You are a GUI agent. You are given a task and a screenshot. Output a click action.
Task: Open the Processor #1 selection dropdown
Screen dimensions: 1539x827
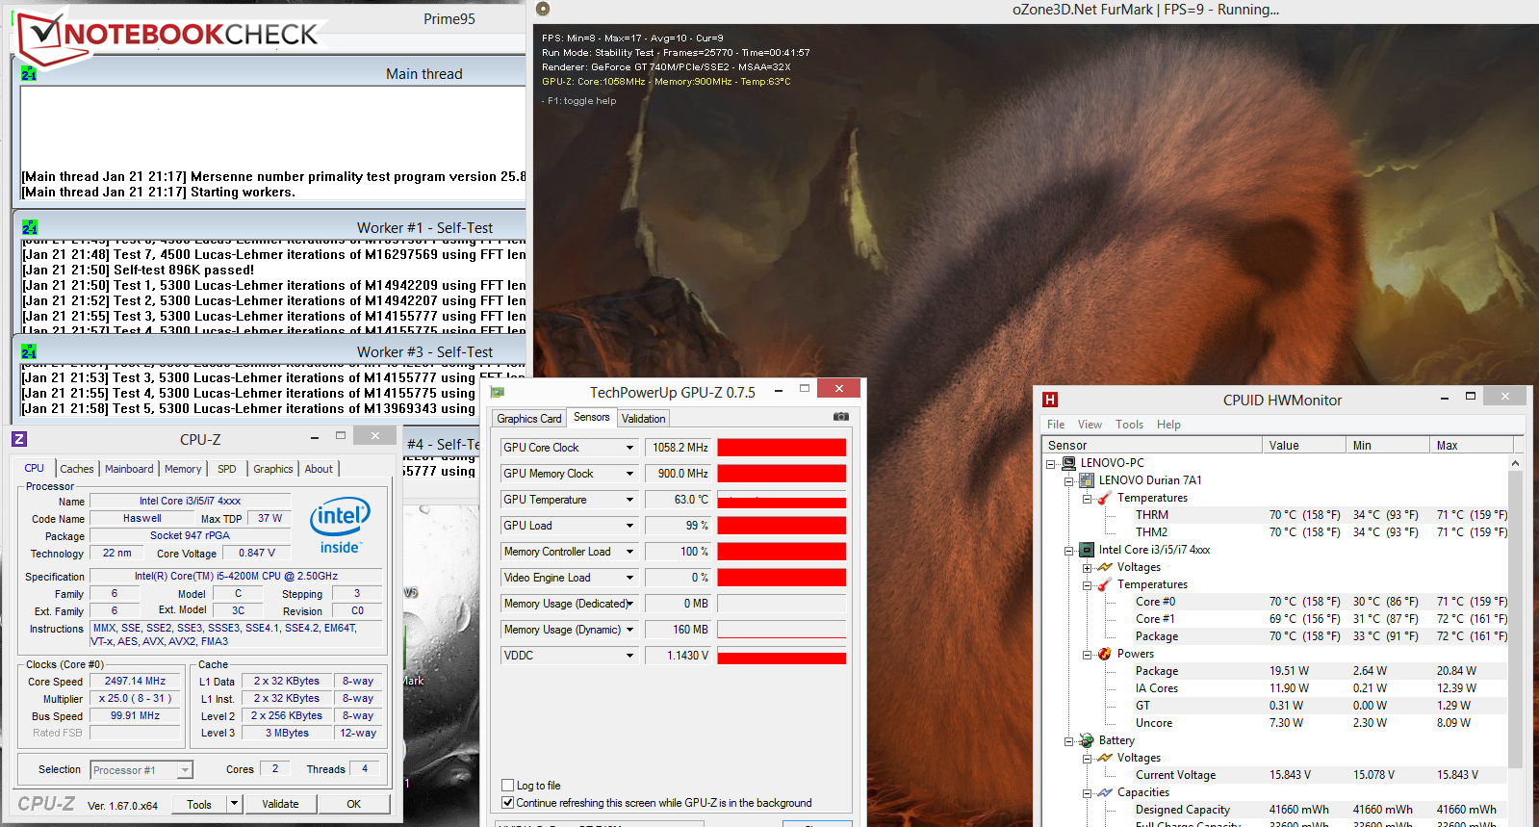[x=185, y=769]
